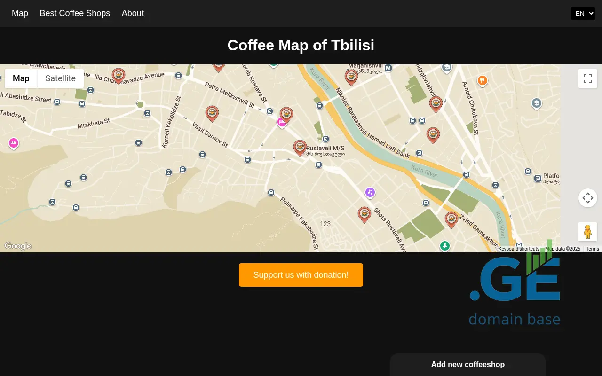Switch map to Satellite view

pyautogui.click(x=60, y=78)
